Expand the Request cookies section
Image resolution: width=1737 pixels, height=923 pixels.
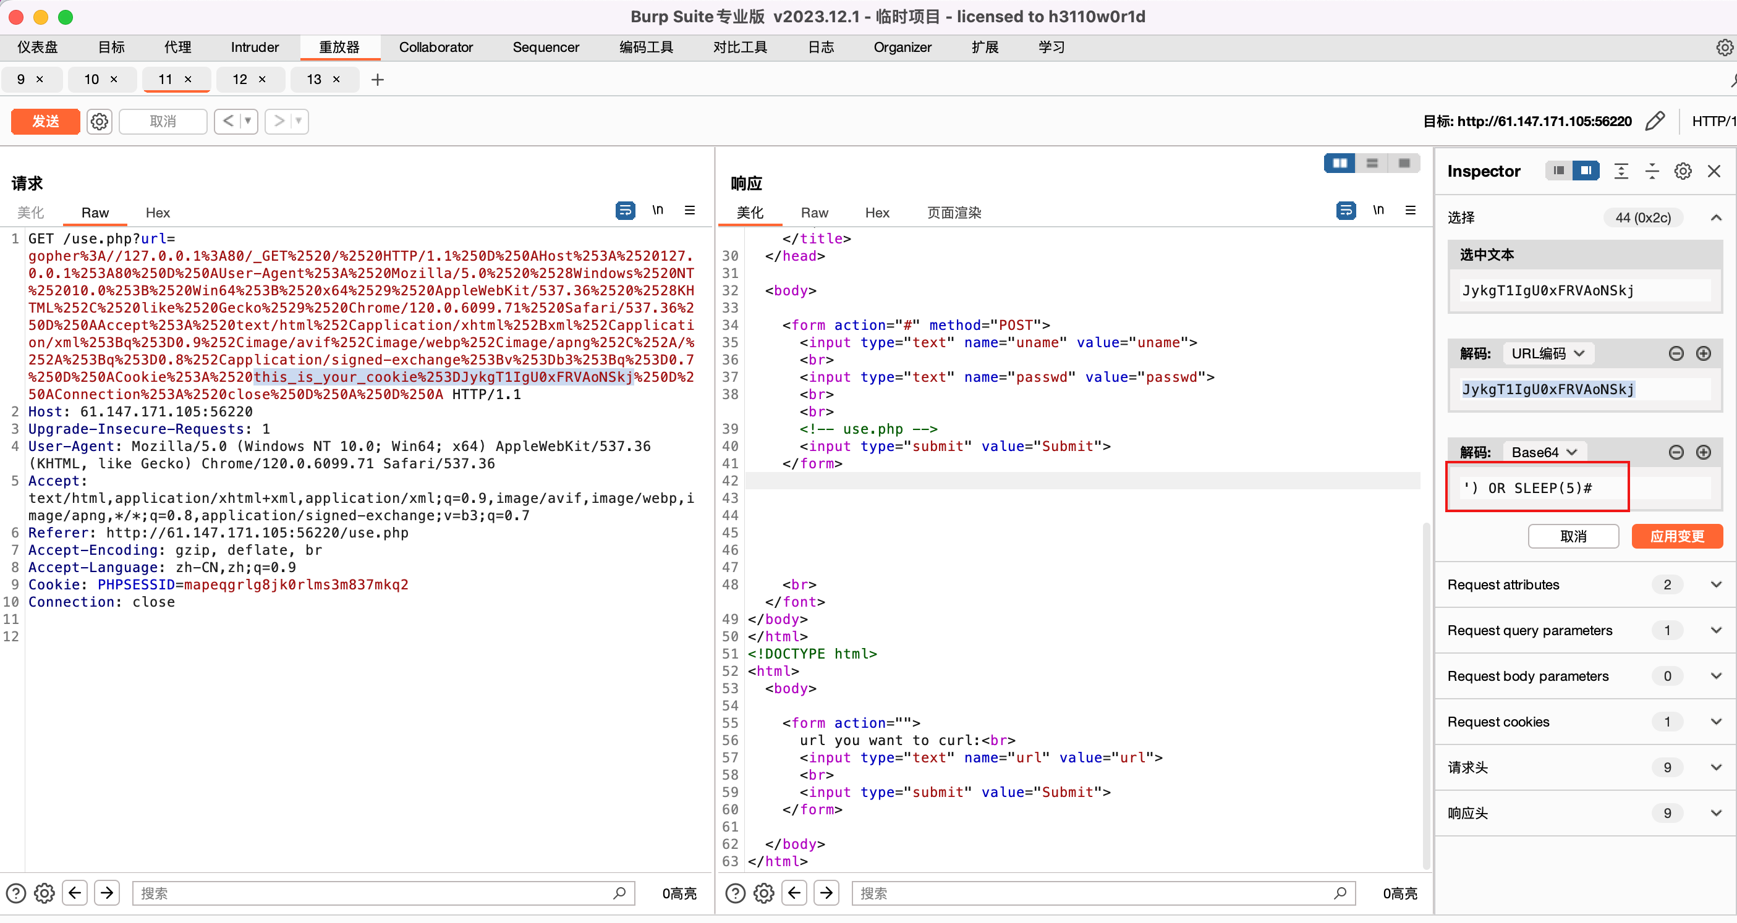pos(1717,722)
